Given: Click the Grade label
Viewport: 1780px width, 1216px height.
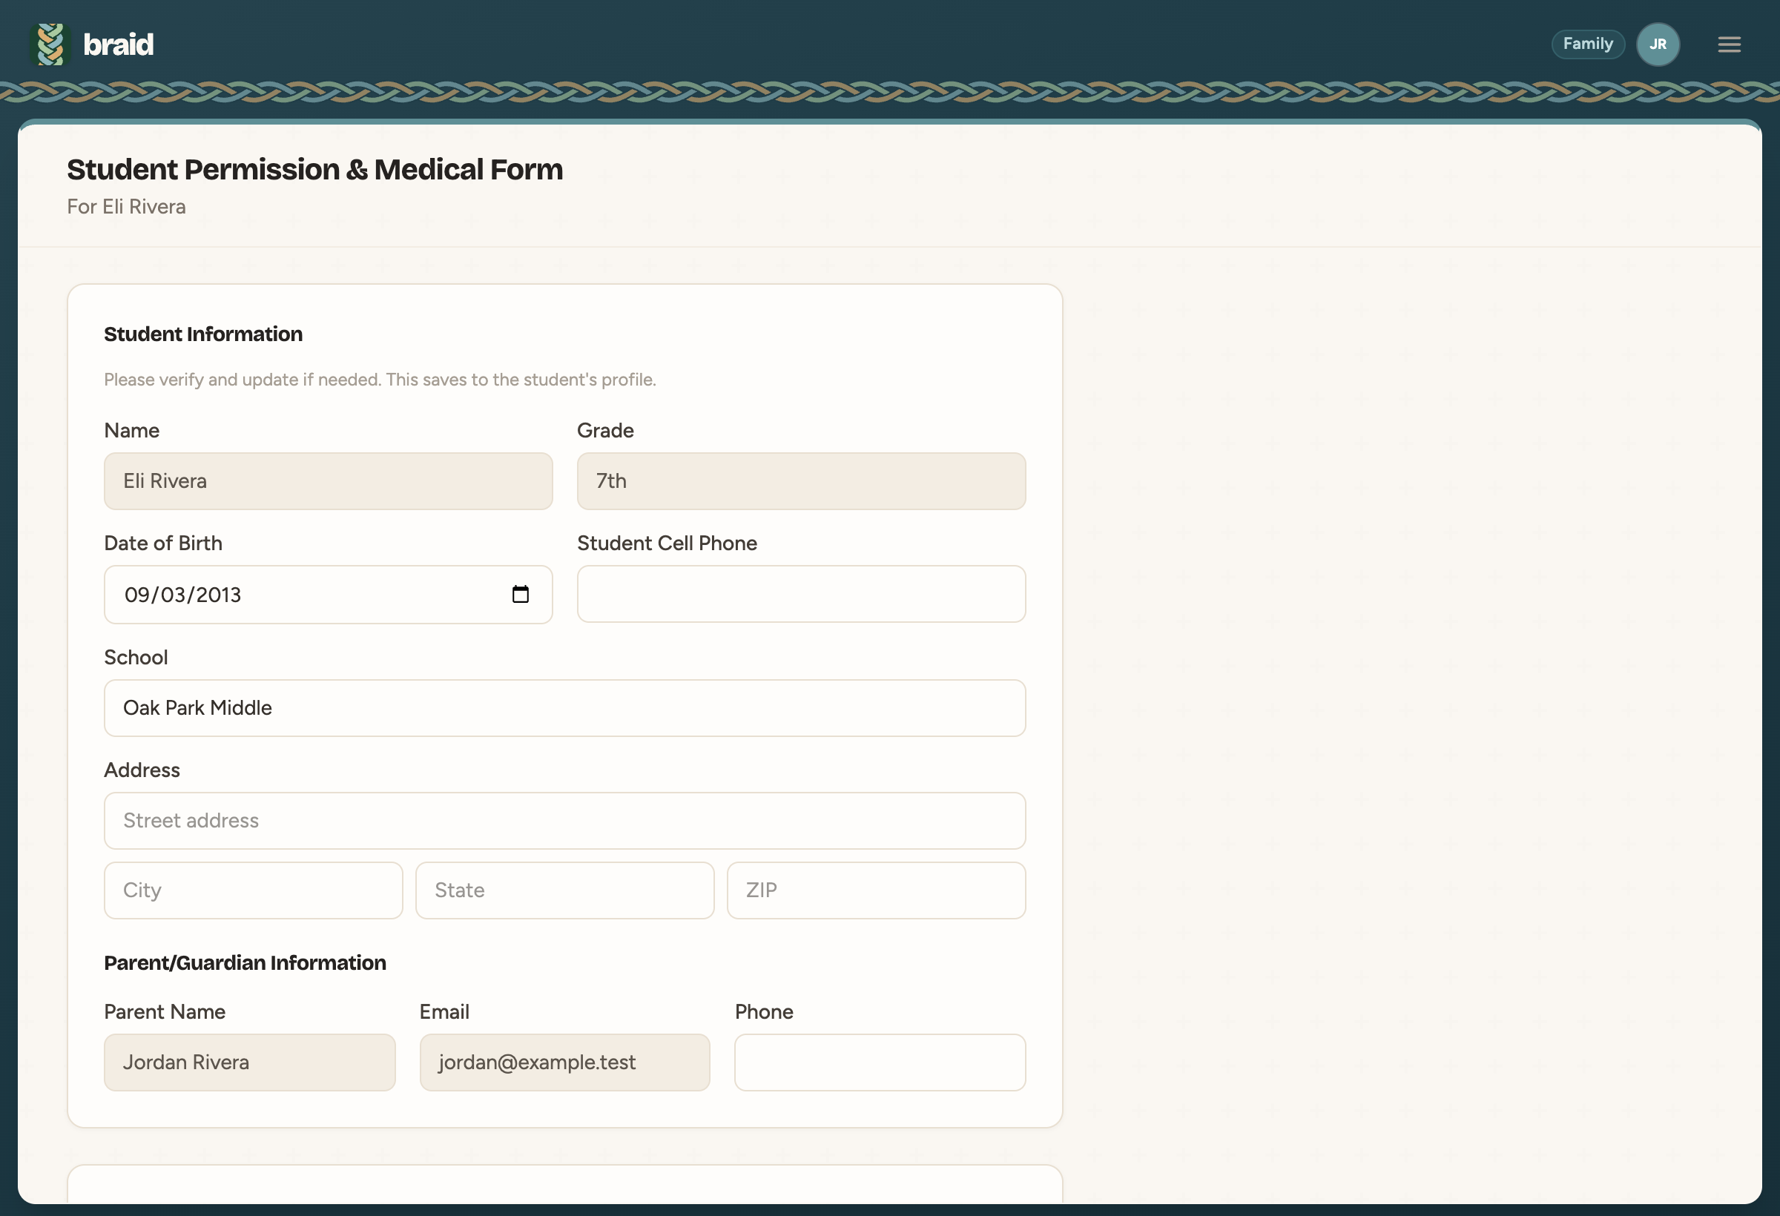Looking at the screenshot, I should [605, 430].
